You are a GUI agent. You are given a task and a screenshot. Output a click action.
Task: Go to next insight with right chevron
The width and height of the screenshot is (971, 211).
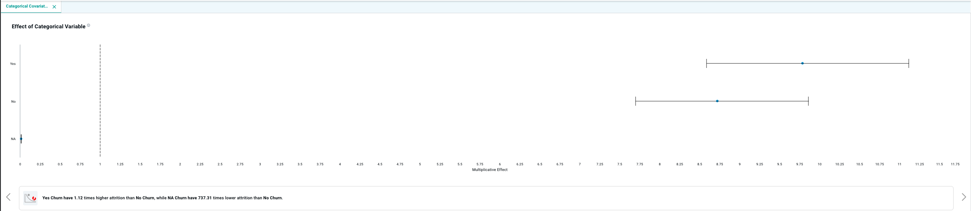pos(964,197)
